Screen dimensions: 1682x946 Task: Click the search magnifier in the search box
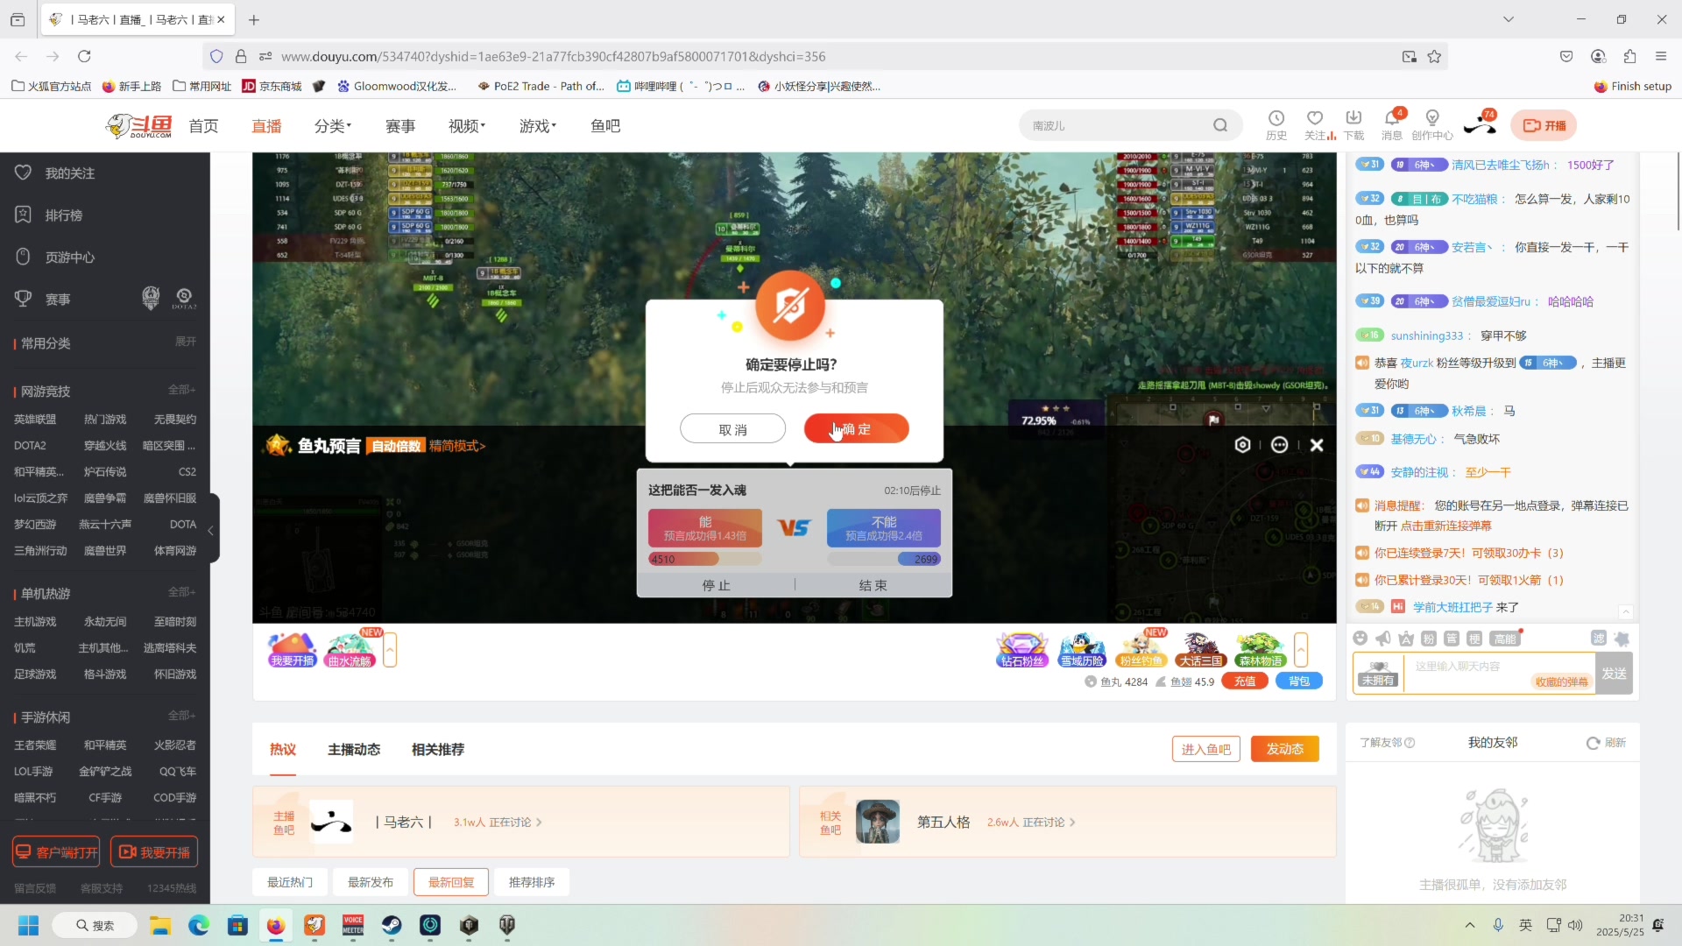coord(1220,125)
